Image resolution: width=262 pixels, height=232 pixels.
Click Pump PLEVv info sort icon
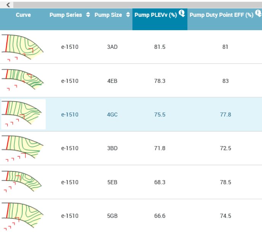[x=182, y=13]
